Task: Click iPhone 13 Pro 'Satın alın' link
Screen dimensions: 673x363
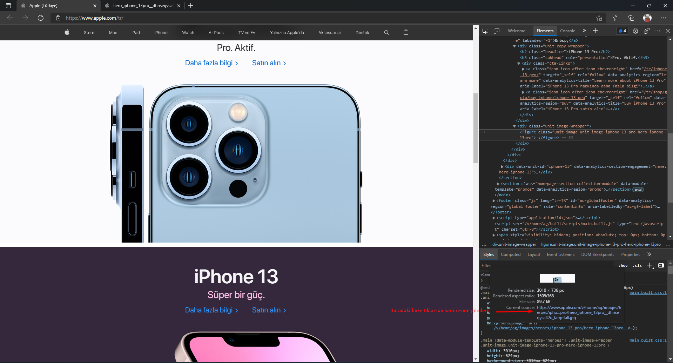Action: click(x=269, y=63)
